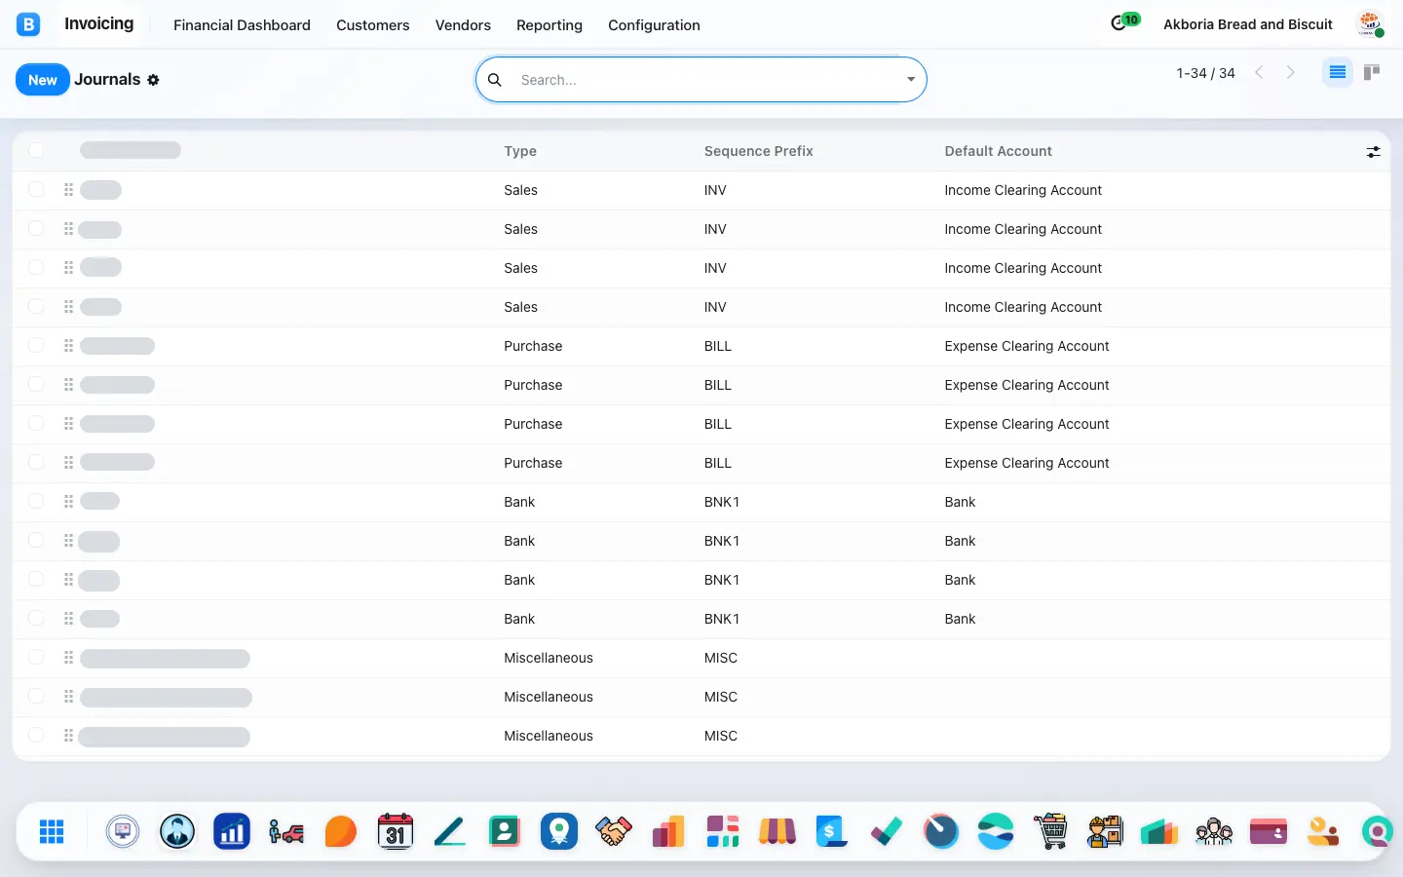Open the orange blob app in dock
The height and width of the screenshot is (877, 1403).
[341, 831]
